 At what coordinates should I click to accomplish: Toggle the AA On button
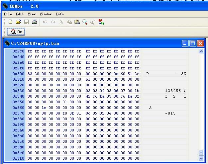(x=16, y=32)
